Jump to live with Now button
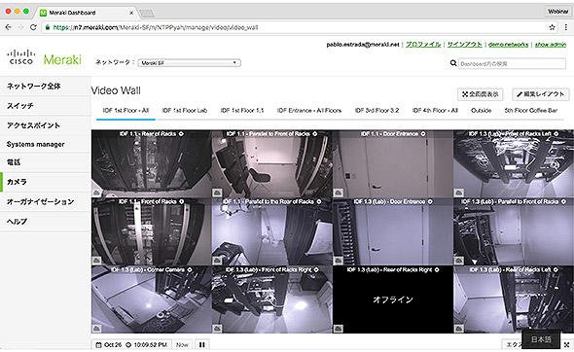The image size is (574, 352). click(182, 344)
